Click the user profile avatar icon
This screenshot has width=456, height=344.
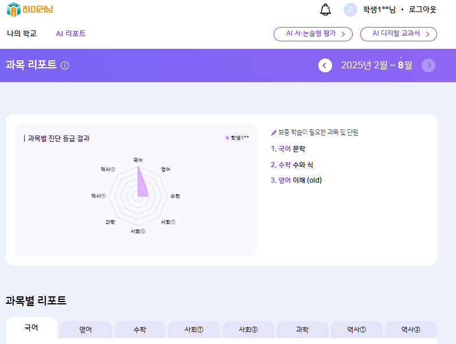coord(350,10)
